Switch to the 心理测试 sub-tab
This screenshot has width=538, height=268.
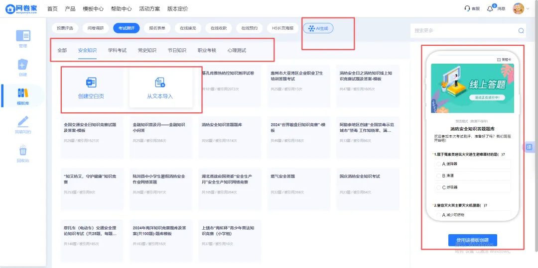coord(237,50)
